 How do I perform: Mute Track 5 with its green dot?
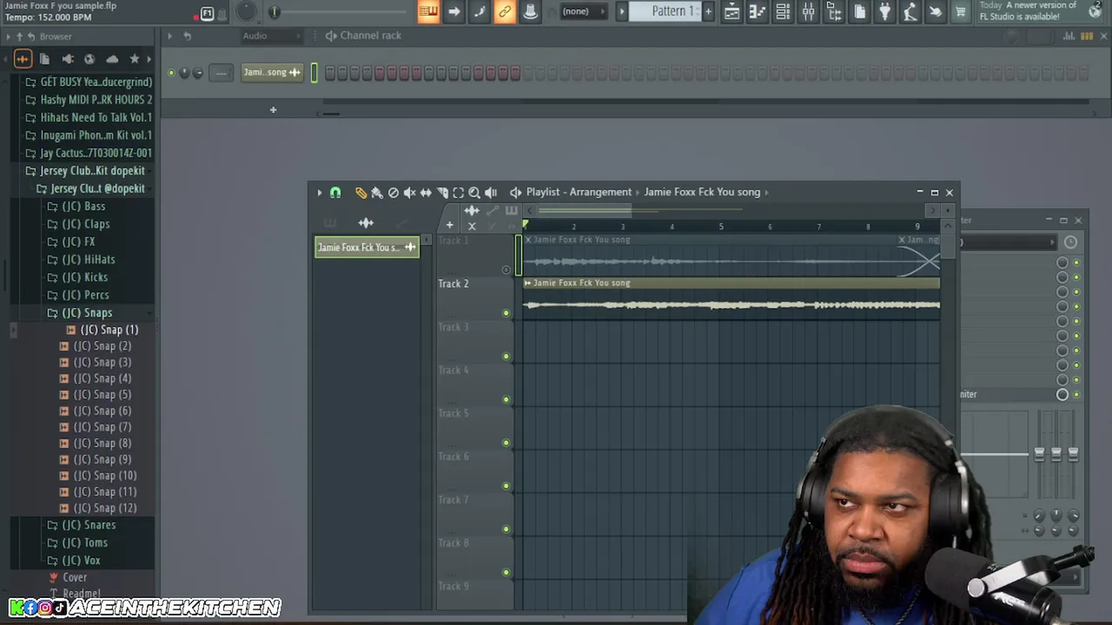click(506, 443)
